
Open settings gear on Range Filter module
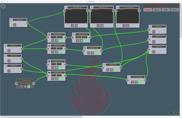pos(112,70)
